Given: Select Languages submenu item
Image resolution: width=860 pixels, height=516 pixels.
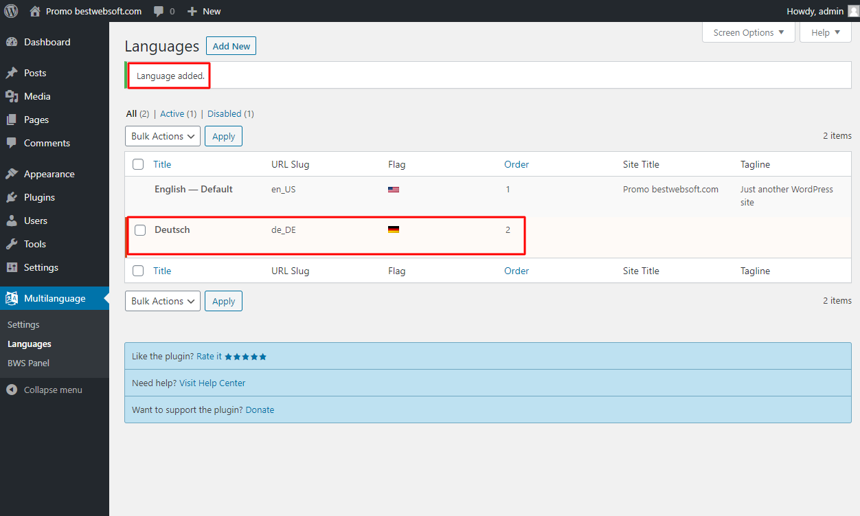Looking at the screenshot, I should point(30,344).
